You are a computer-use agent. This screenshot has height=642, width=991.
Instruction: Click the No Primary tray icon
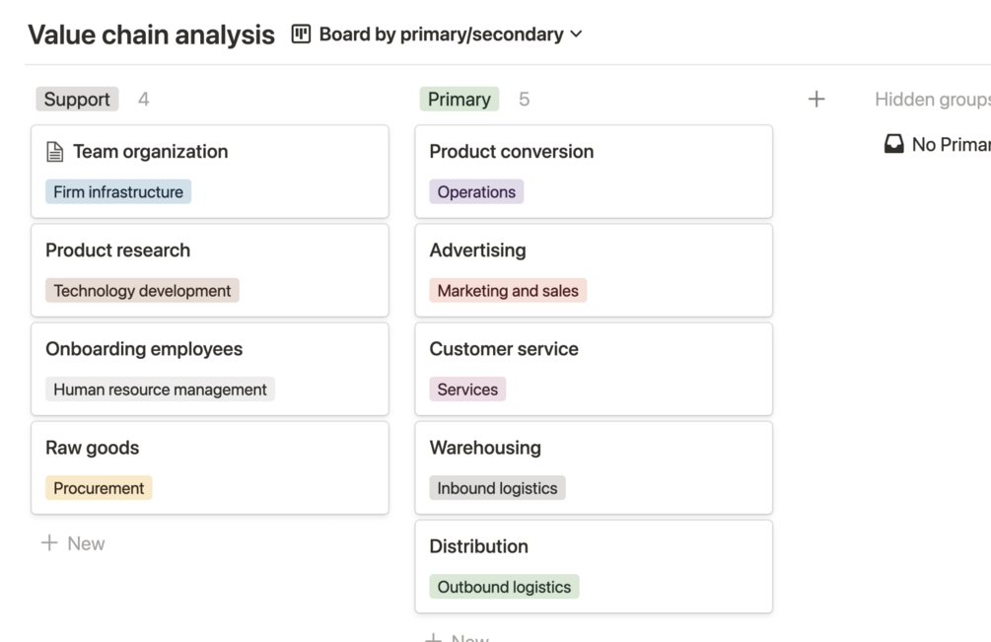click(893, 145)
